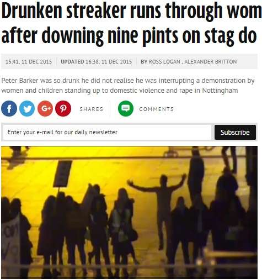Focus the daily newsletter e-mail field

click(x=107, y=132)
